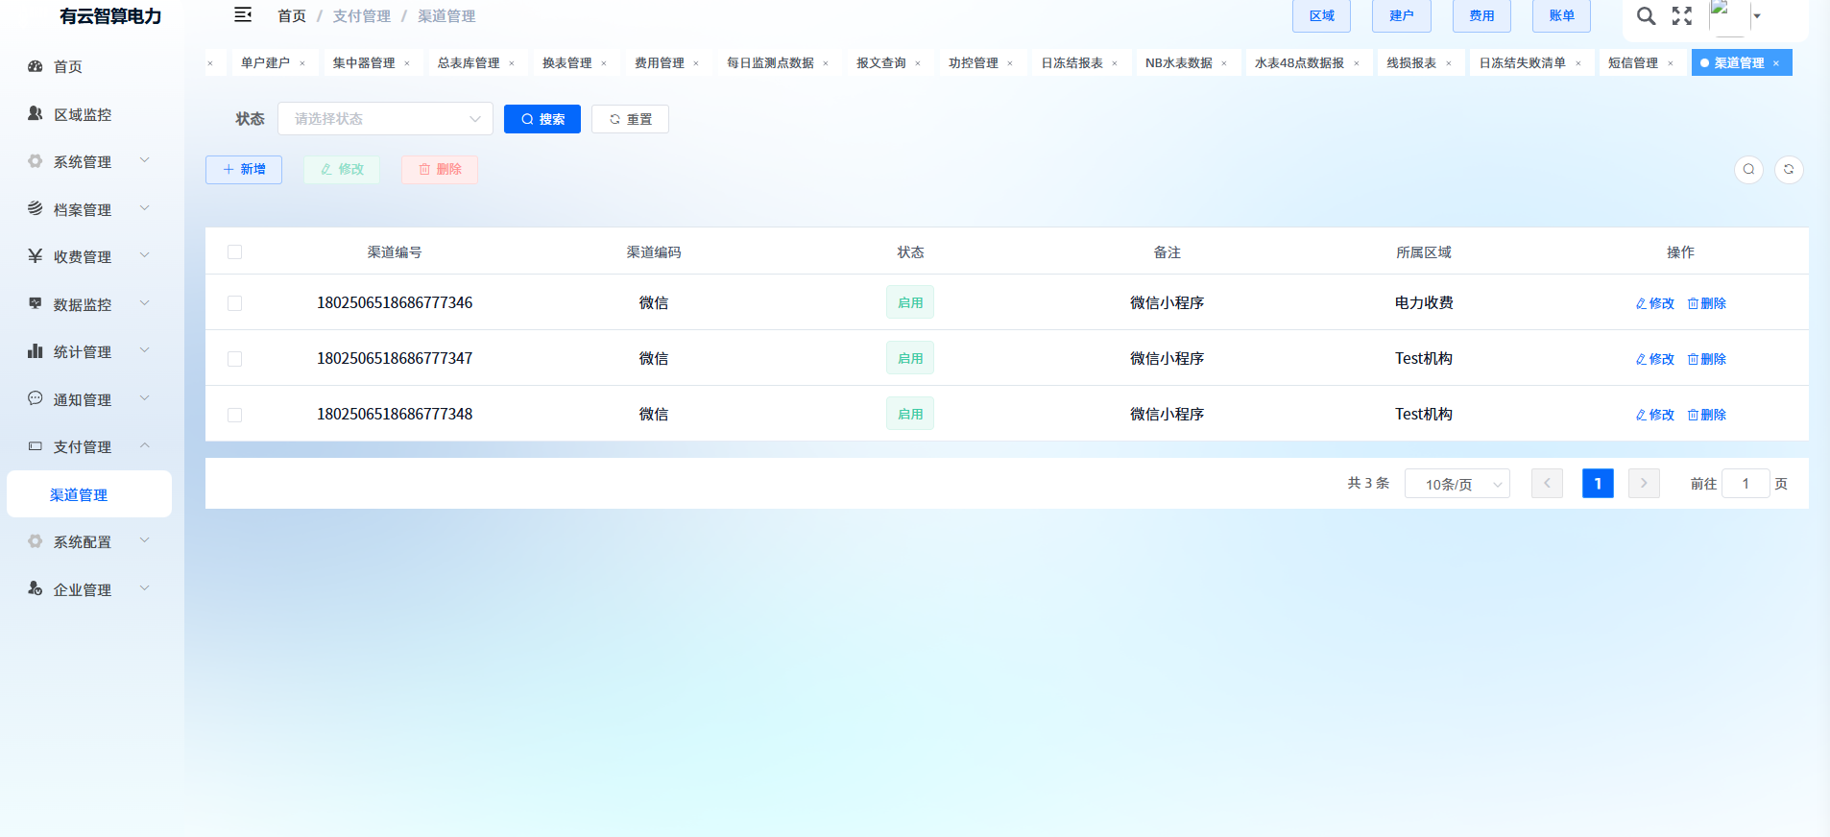Viewport: 1830px width, 837px height.
Task: Click the page number jump input field
Action: click(1745, 484)
